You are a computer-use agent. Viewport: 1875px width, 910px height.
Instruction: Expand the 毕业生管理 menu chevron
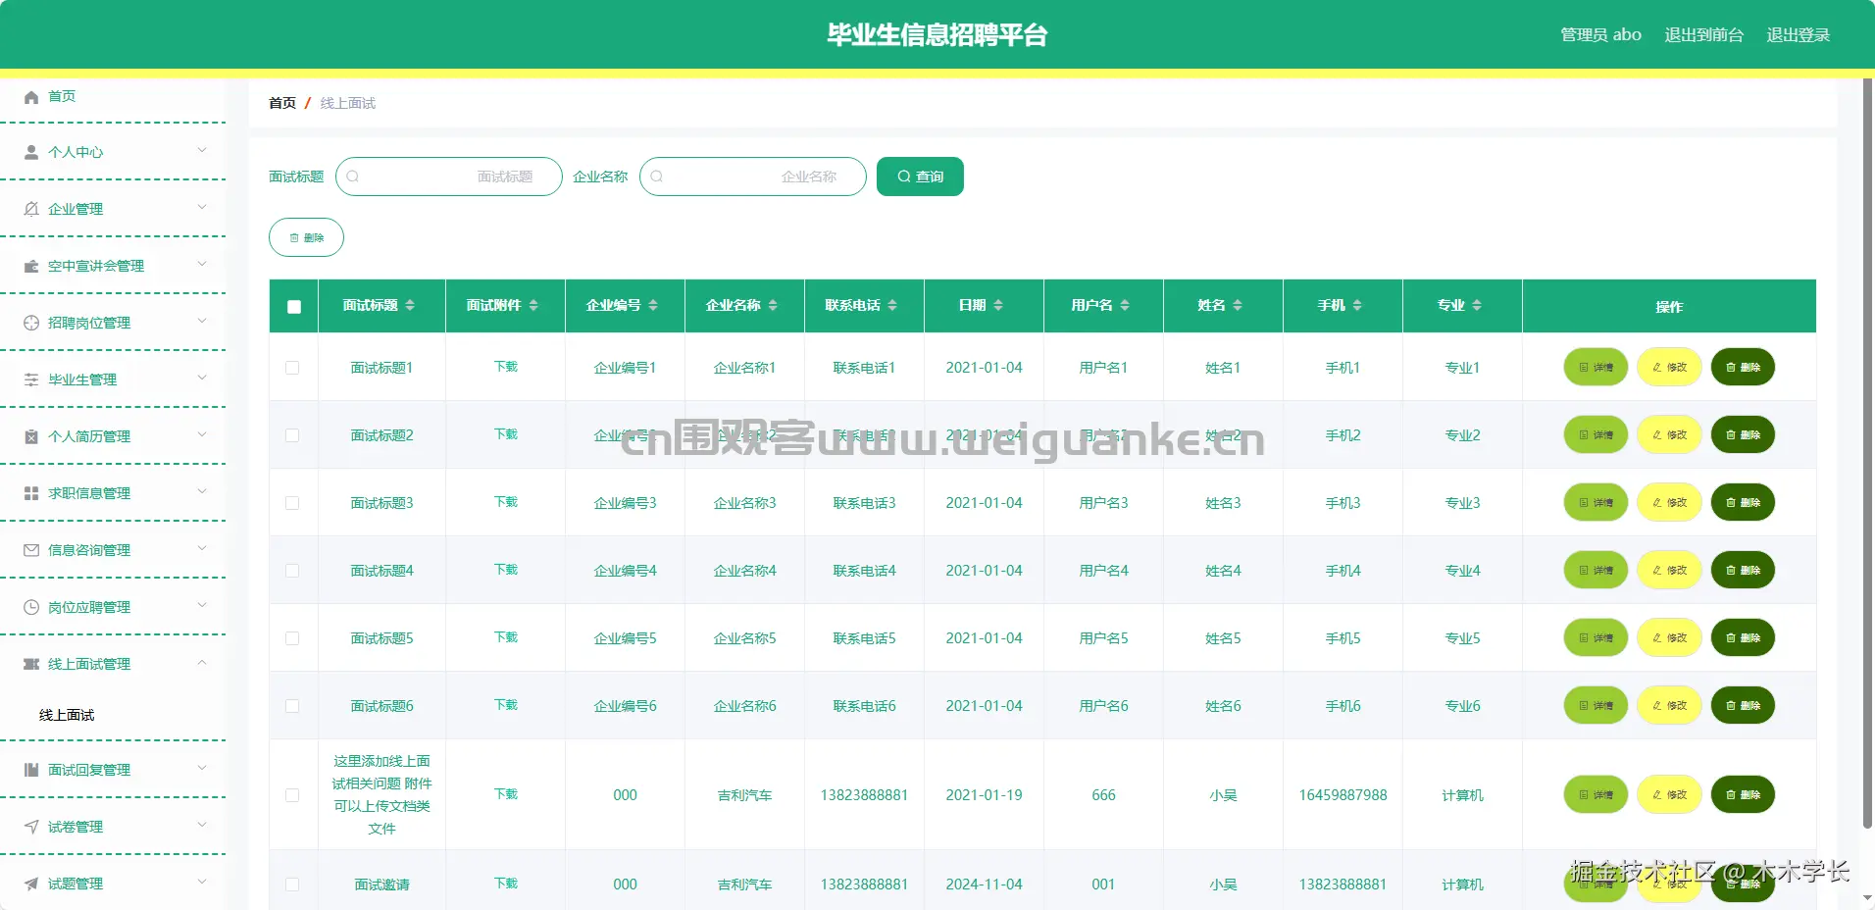coord(202,378)
